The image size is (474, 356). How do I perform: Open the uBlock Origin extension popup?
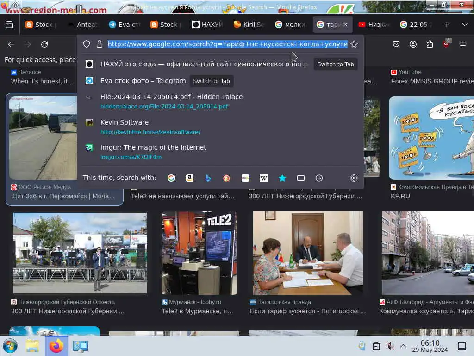pos(446,44)
